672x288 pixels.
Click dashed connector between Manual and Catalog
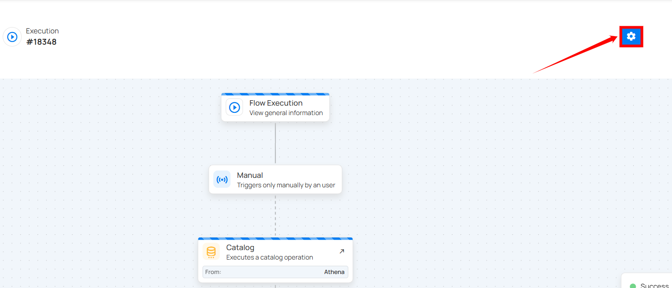coord(275,215)
